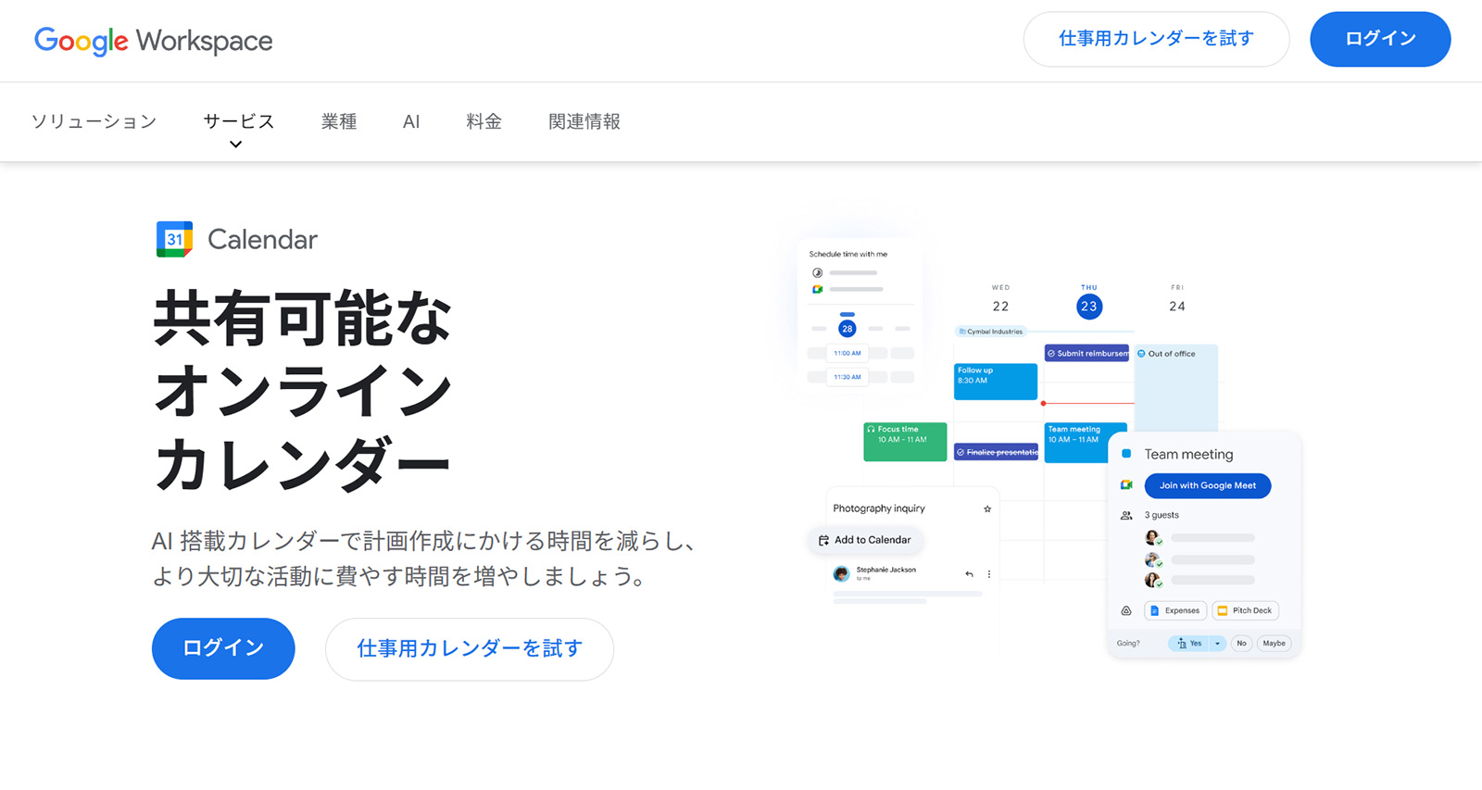Choose No for the Going prompt
Image resolution: width=1482 pixels, height=790 pixels.
point(1241,644)
